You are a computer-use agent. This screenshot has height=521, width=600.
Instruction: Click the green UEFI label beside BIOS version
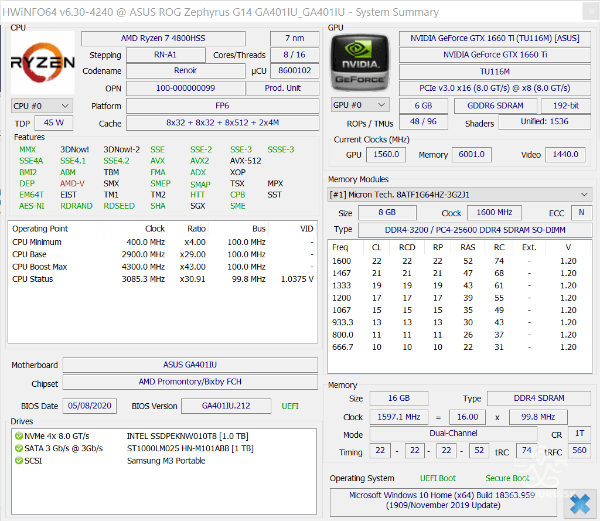290,406
